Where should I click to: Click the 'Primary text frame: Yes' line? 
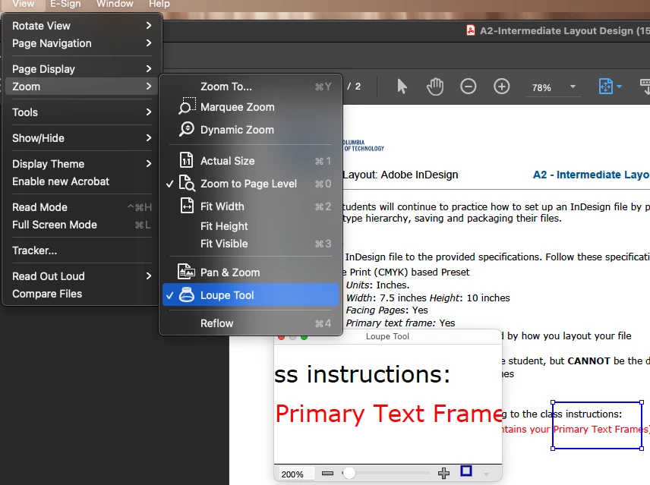pyautogui.click(x=400, y=323)
